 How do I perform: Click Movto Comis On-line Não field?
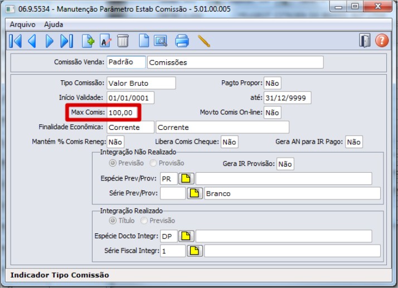click(273, 113)
